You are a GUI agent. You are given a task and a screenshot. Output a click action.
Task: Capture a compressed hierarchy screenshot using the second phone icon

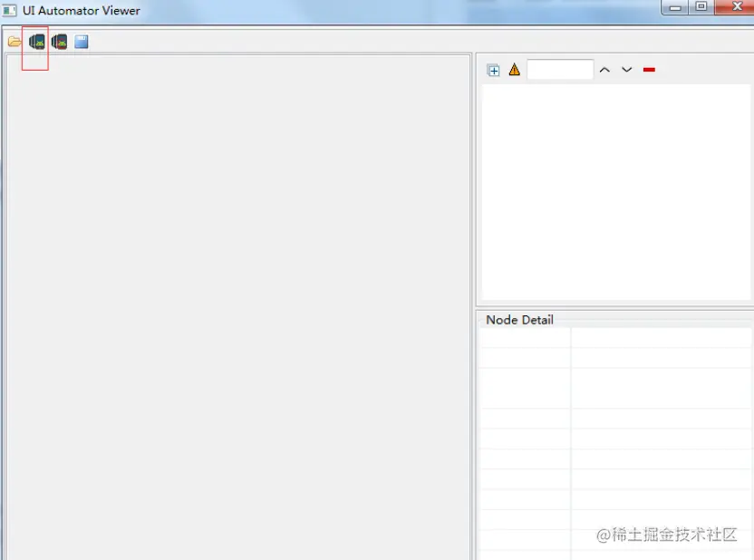59,42
